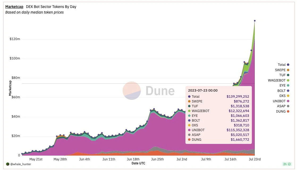Open the Marketcap title link
297x171 pixels.
(14, 7)
